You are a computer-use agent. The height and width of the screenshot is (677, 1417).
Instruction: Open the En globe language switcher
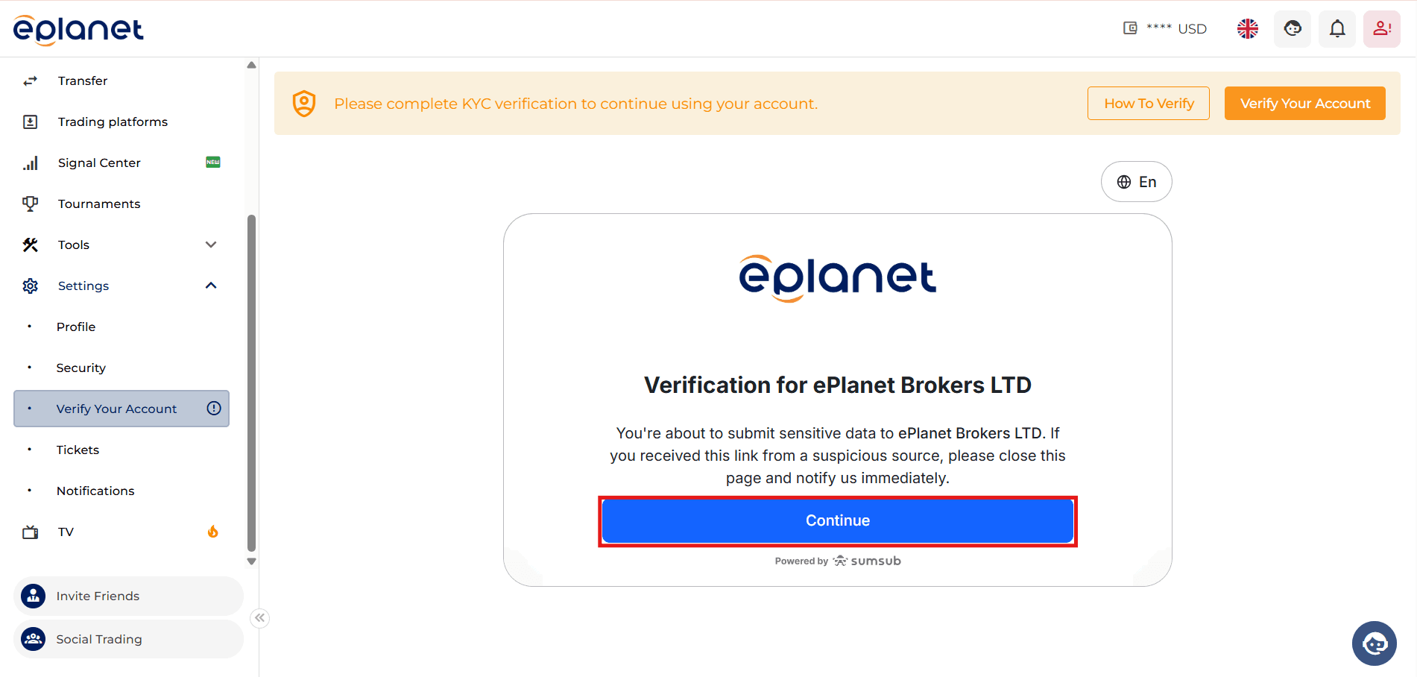click(1136, 181)
